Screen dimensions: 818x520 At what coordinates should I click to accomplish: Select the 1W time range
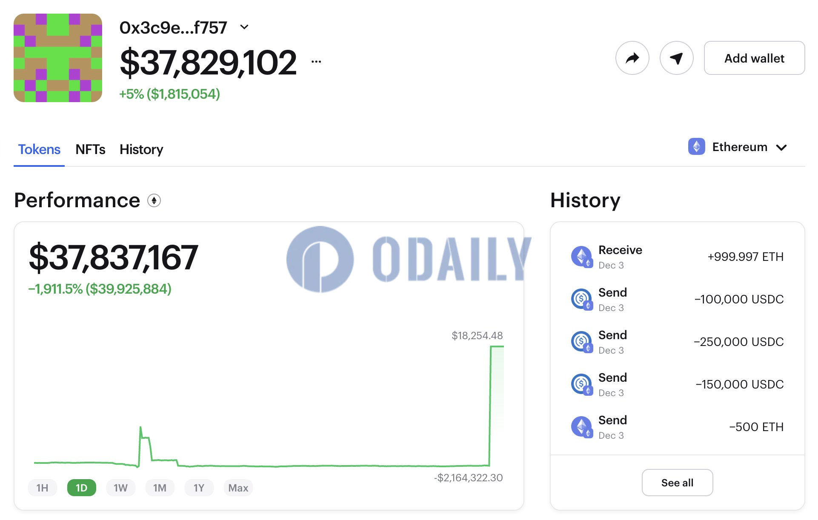[121, 488]
